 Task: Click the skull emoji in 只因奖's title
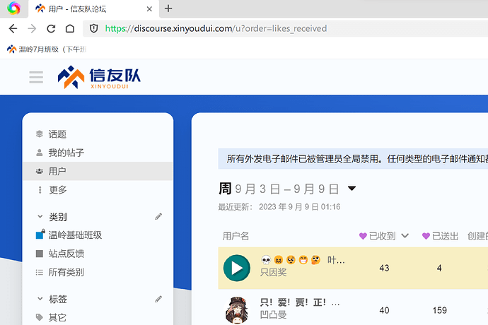tap(266, 260)
